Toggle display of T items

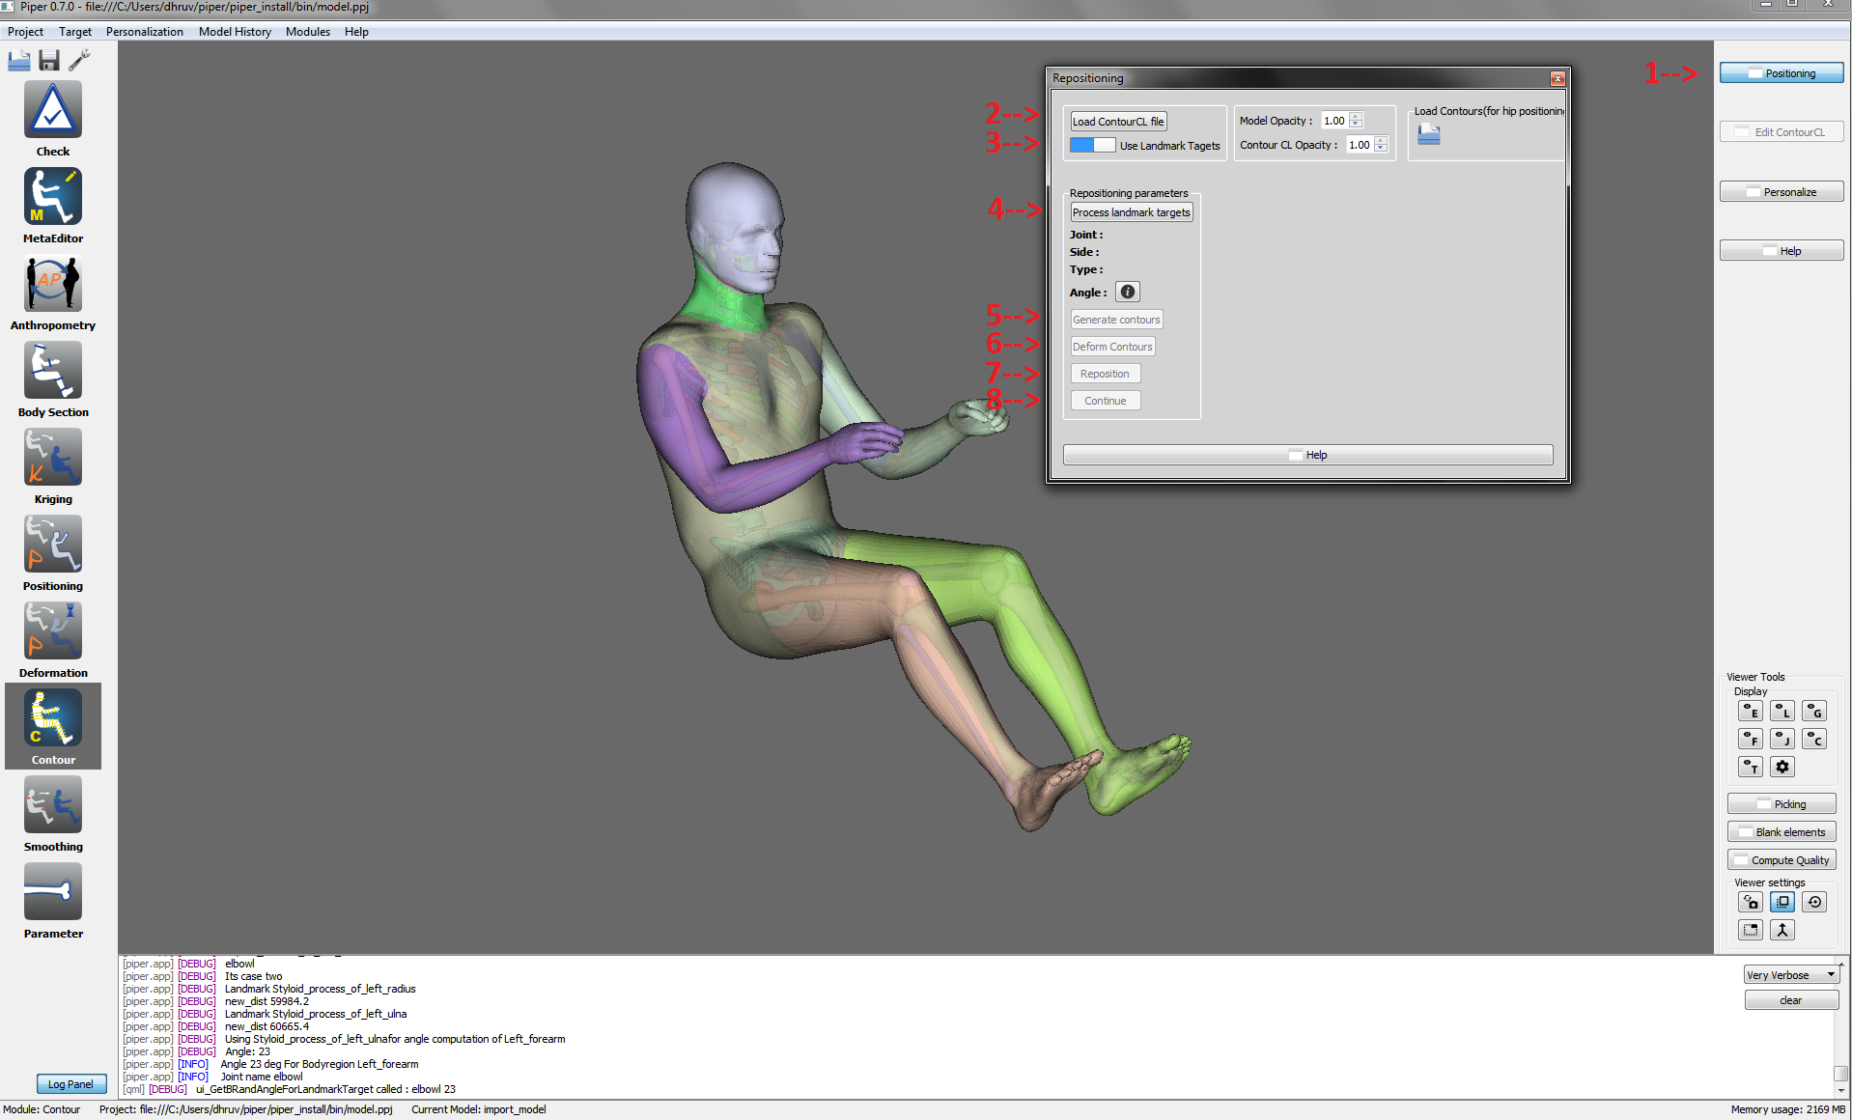click(1751, 767)
